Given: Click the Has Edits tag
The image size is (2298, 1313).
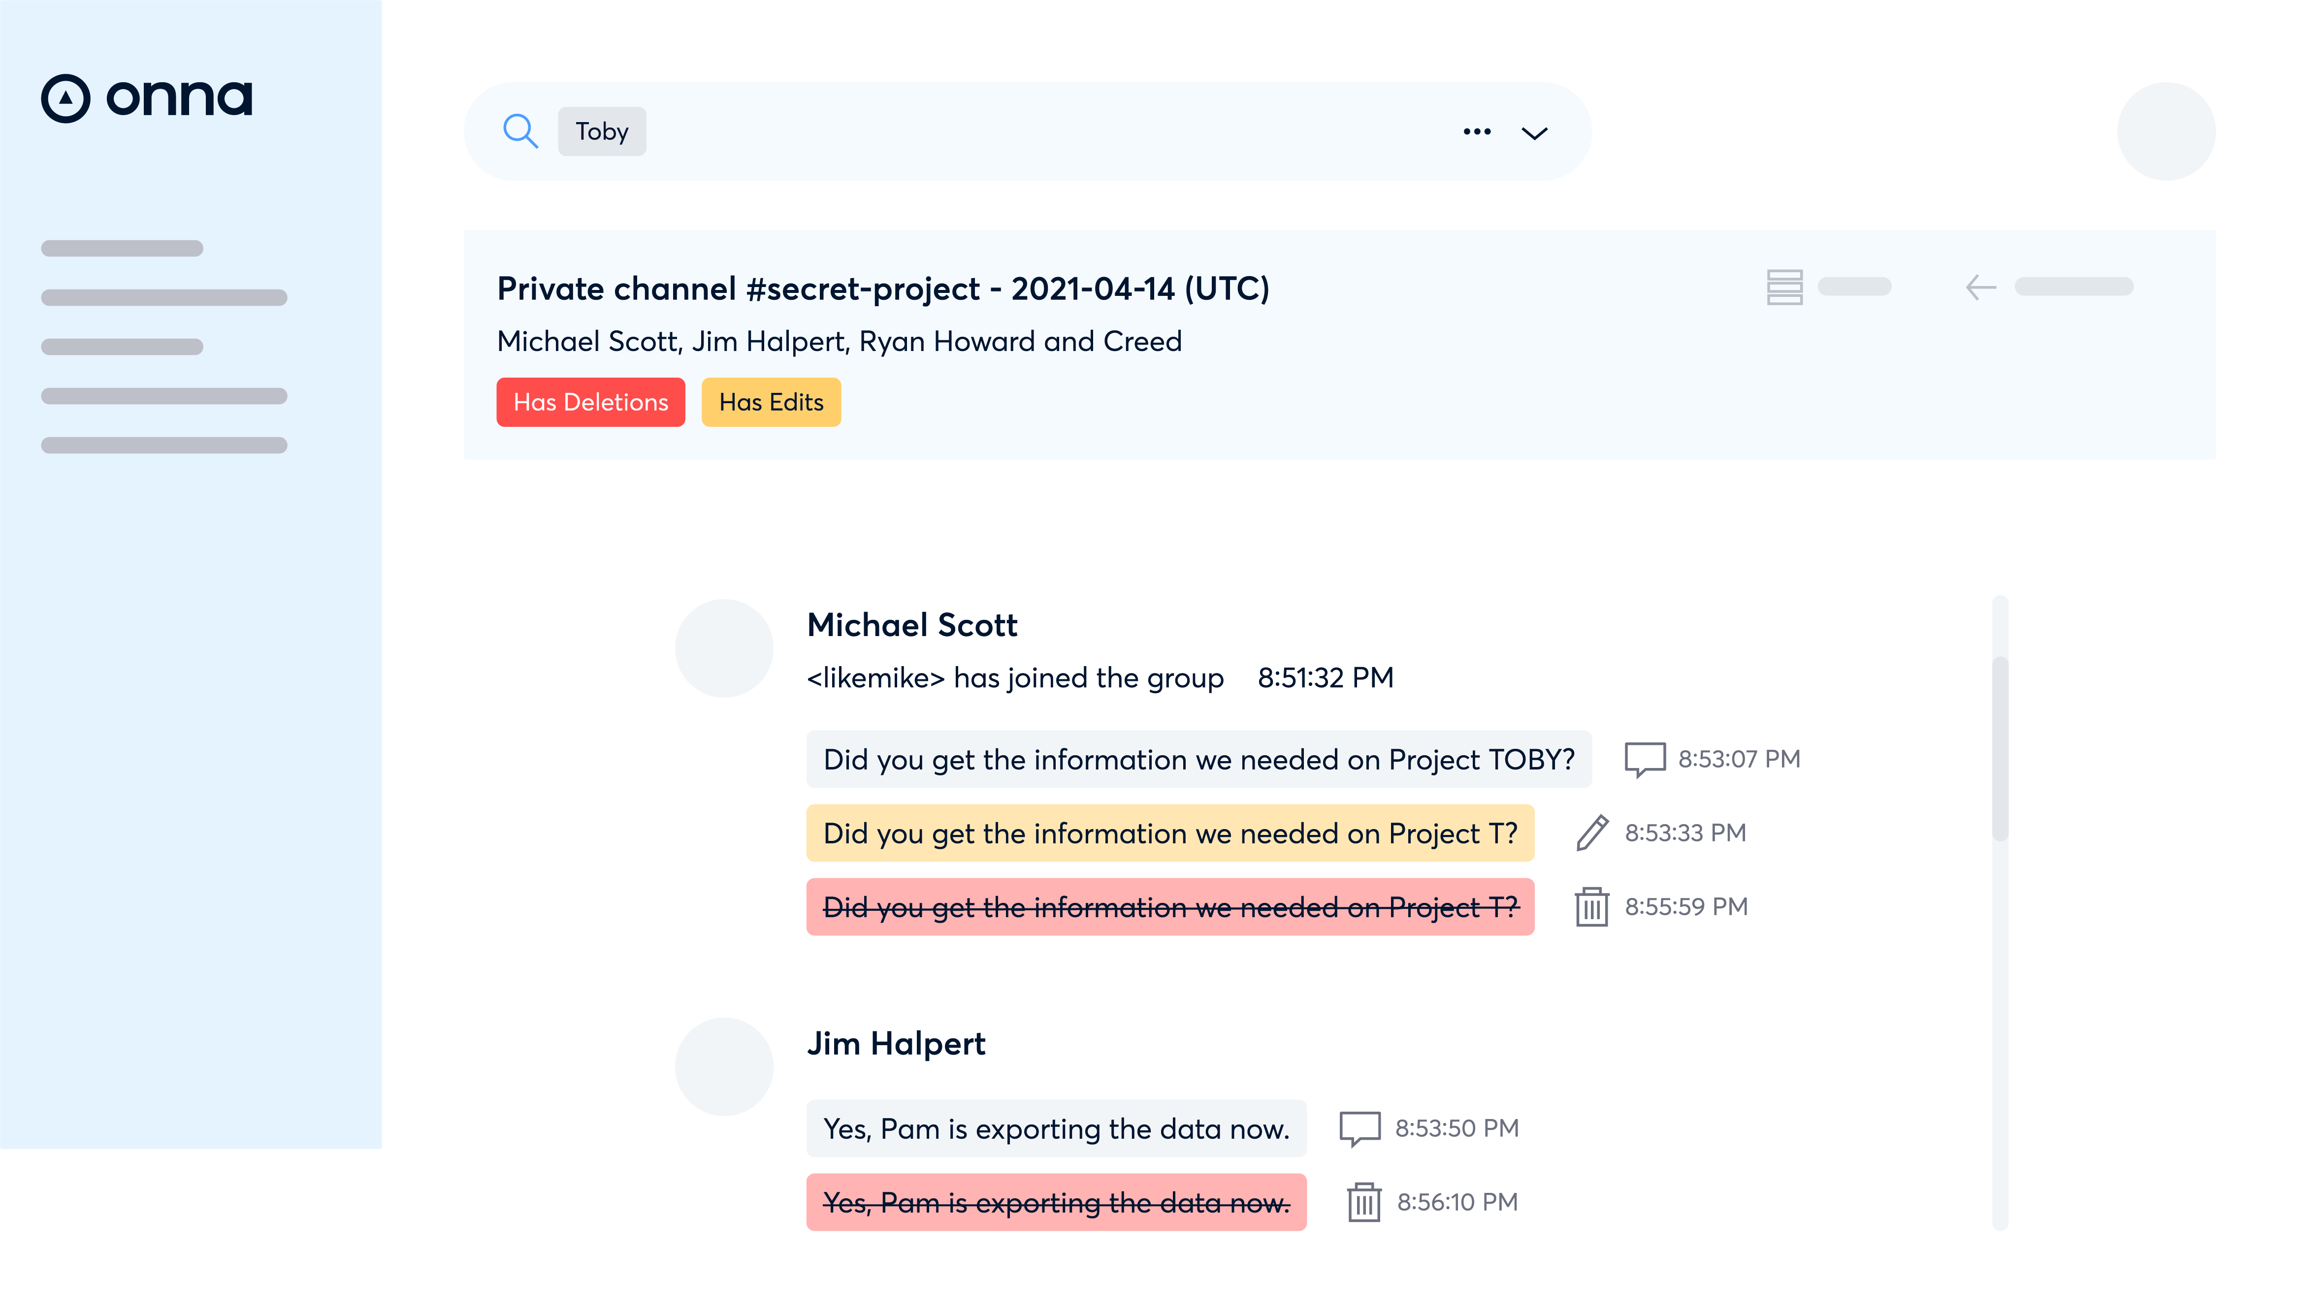Looking at the screenshot, I should 771,402.
